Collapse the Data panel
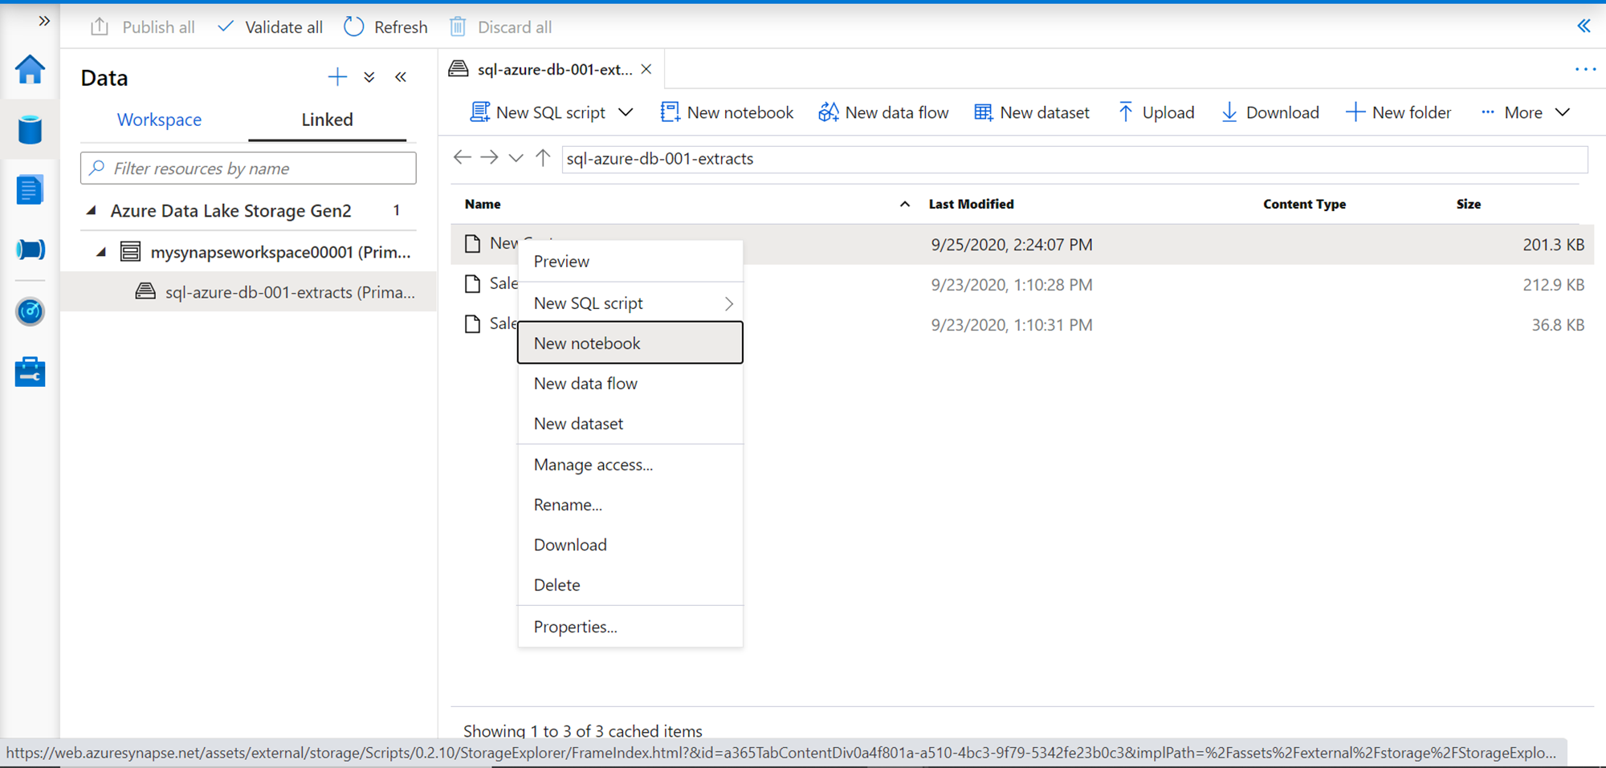1606x768 pixels. point(401,77)
